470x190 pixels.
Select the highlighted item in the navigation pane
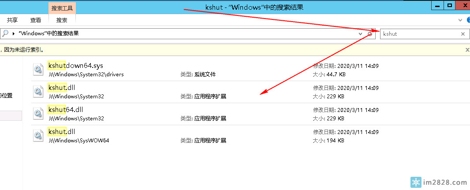click(11, 115)
